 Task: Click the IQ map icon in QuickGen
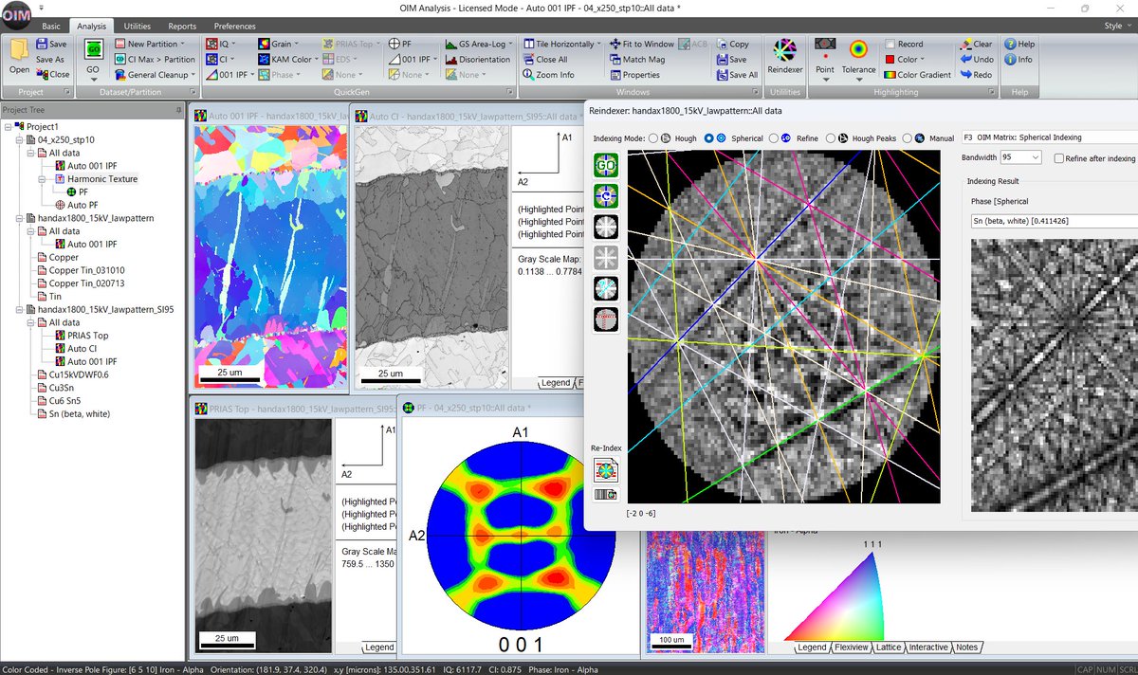(212, 44)
